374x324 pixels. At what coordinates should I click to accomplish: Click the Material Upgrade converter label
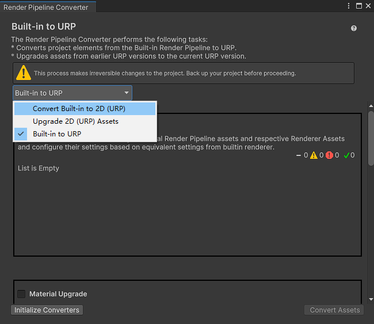(x=58, y=294)
